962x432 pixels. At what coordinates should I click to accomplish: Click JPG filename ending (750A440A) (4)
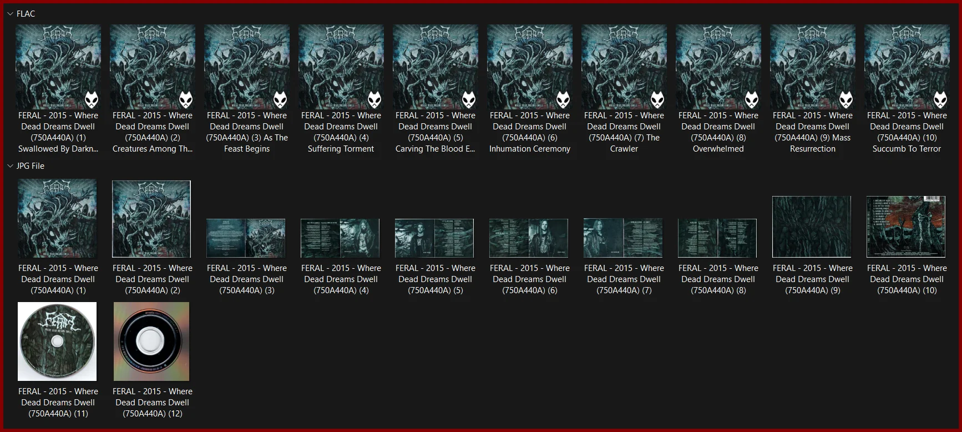click(341, 279)
